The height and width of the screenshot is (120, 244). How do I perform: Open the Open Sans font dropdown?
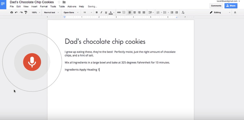pos(71,12)
